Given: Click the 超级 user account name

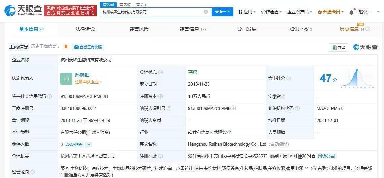Looking at the screenshot, I should point(365,12).
